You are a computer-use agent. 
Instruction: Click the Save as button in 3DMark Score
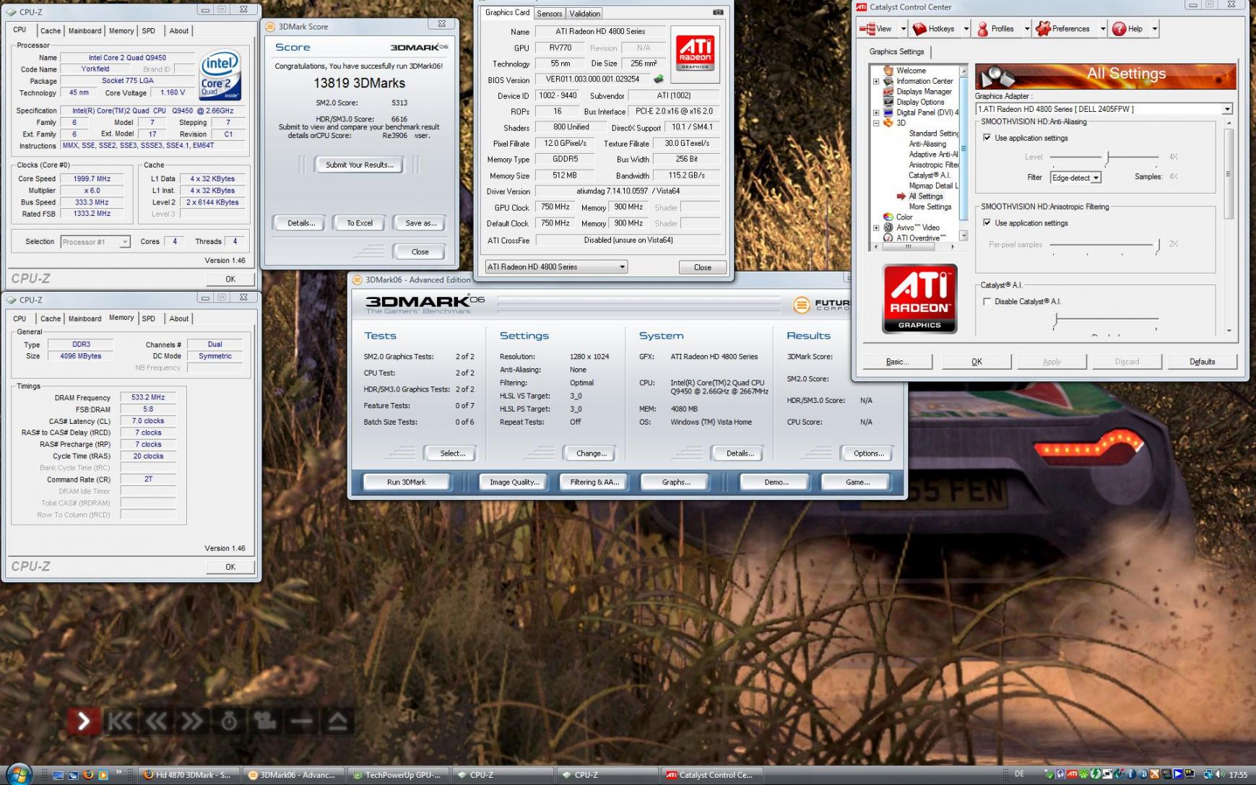click(x=420, y=223)
